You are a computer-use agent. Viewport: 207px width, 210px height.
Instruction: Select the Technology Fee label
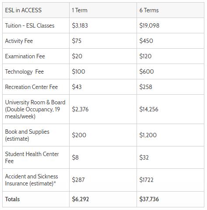click(25, 71)
